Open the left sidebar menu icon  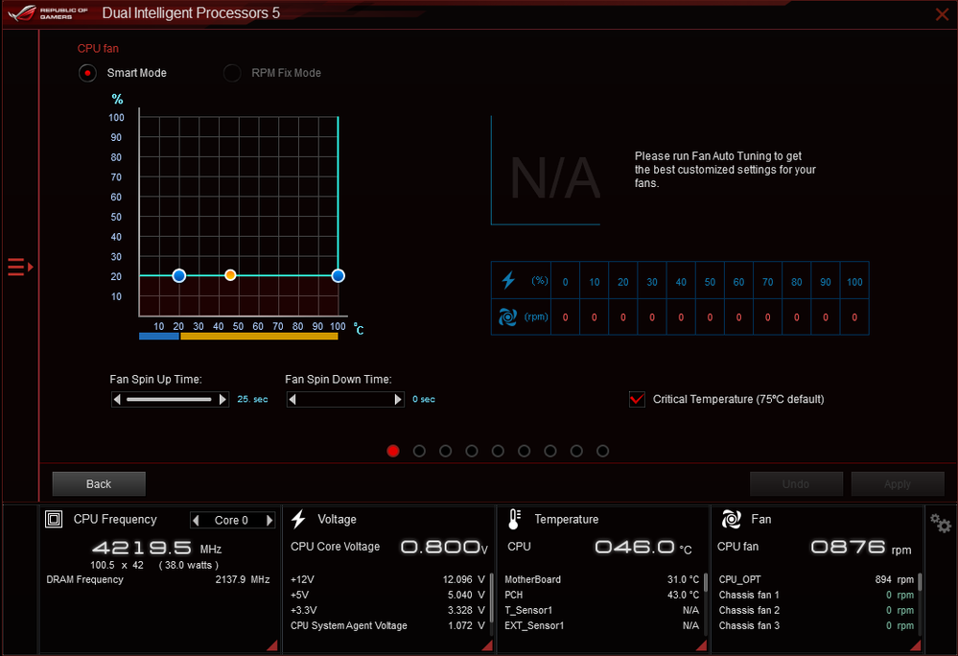20,267
